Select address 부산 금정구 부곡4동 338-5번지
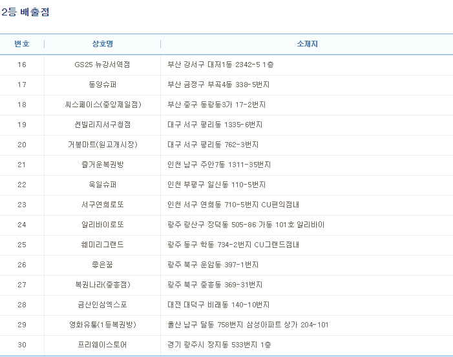This screenshot has height=357, width=453. point(218,85)
